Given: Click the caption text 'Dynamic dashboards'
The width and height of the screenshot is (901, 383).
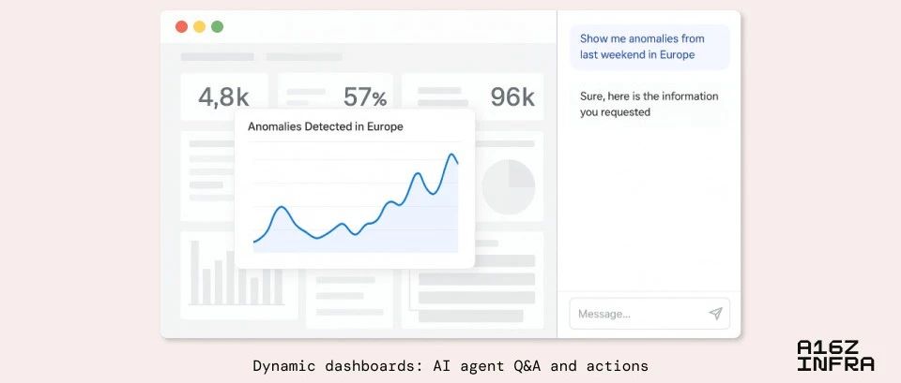Looking at the screenshot, I should click(337, 366).
